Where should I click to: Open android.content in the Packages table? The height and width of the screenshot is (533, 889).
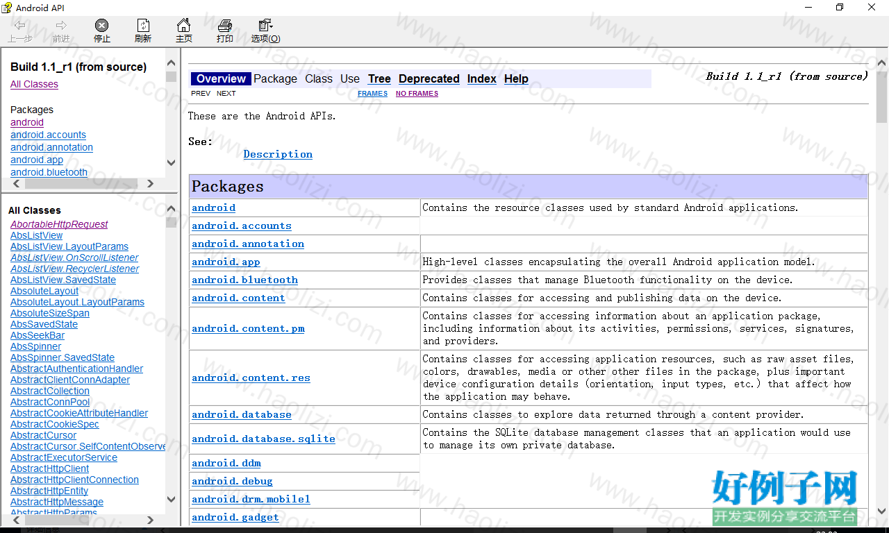tap(238, 298)
